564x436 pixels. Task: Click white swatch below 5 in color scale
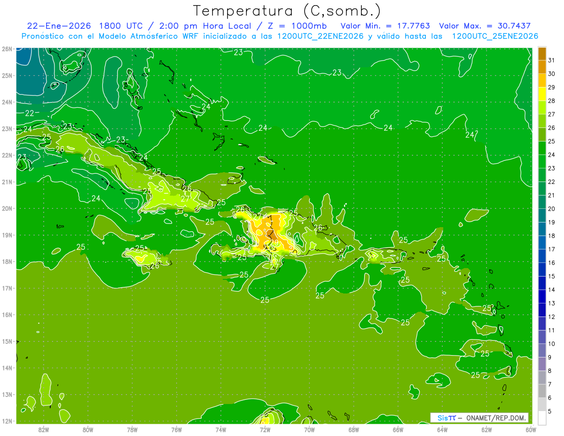[542, 418]
